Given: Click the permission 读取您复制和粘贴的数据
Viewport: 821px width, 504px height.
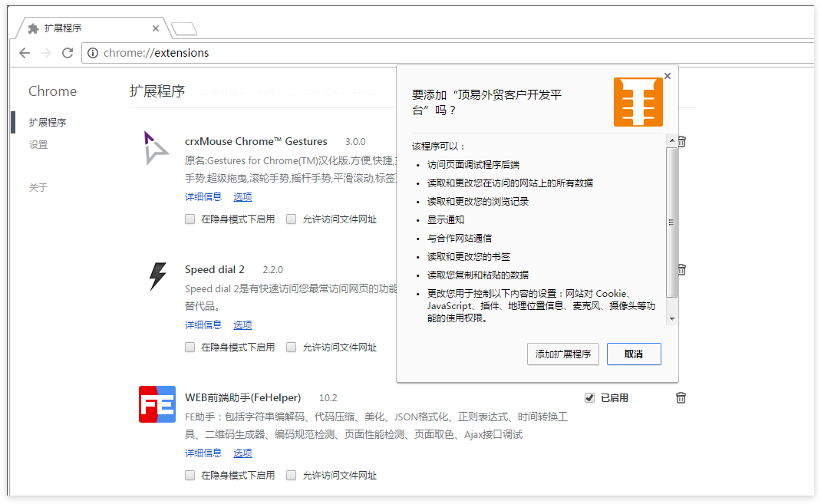Looking at the screenshot, I should [x=478, y=275].
